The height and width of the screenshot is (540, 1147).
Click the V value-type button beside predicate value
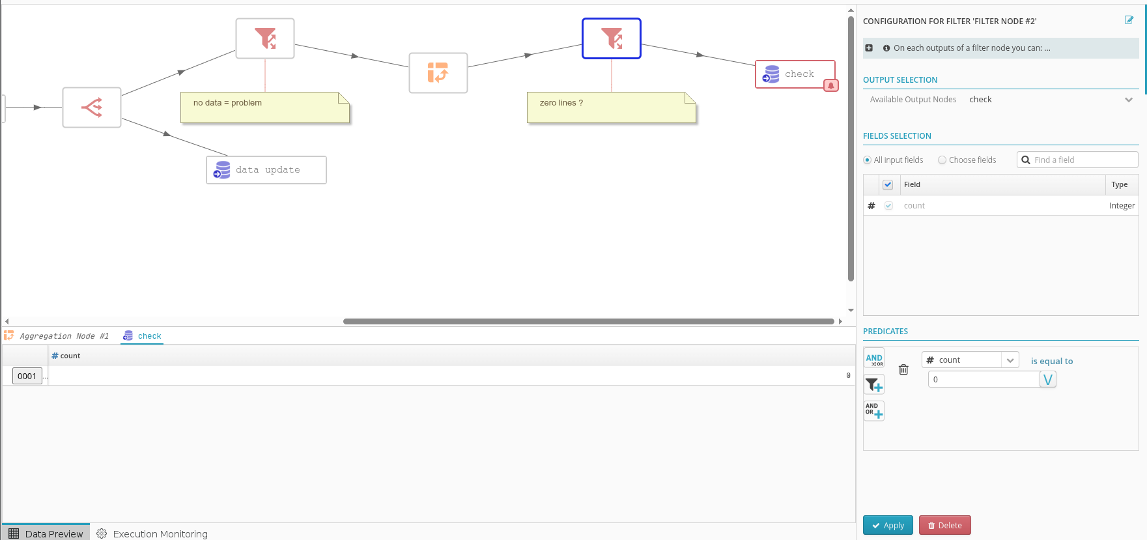point(1048,380)
